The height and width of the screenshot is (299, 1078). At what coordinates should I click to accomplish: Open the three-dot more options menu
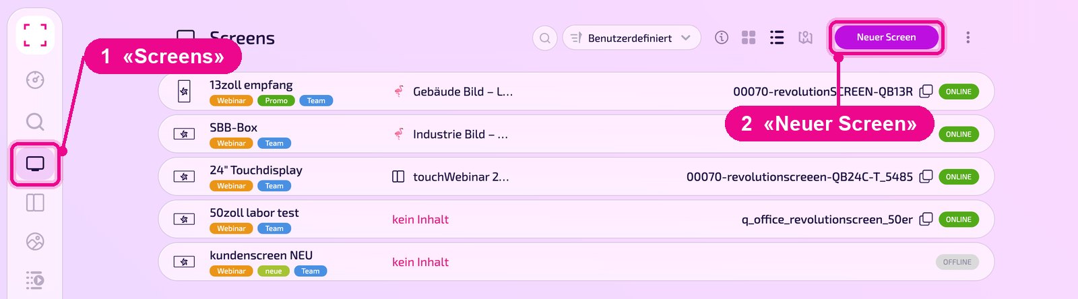click(x=968, y=38)
